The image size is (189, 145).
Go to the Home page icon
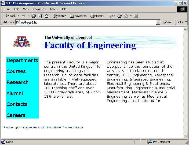[x=46, y=16]
